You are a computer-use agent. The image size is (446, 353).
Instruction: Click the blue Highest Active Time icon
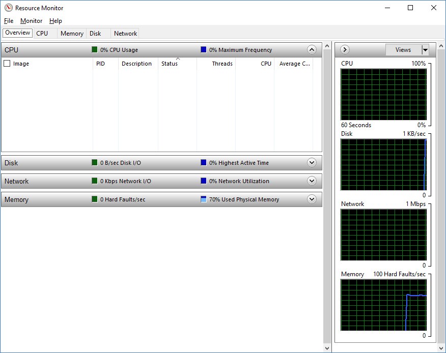pyautogui.click(x=204, y=163)
